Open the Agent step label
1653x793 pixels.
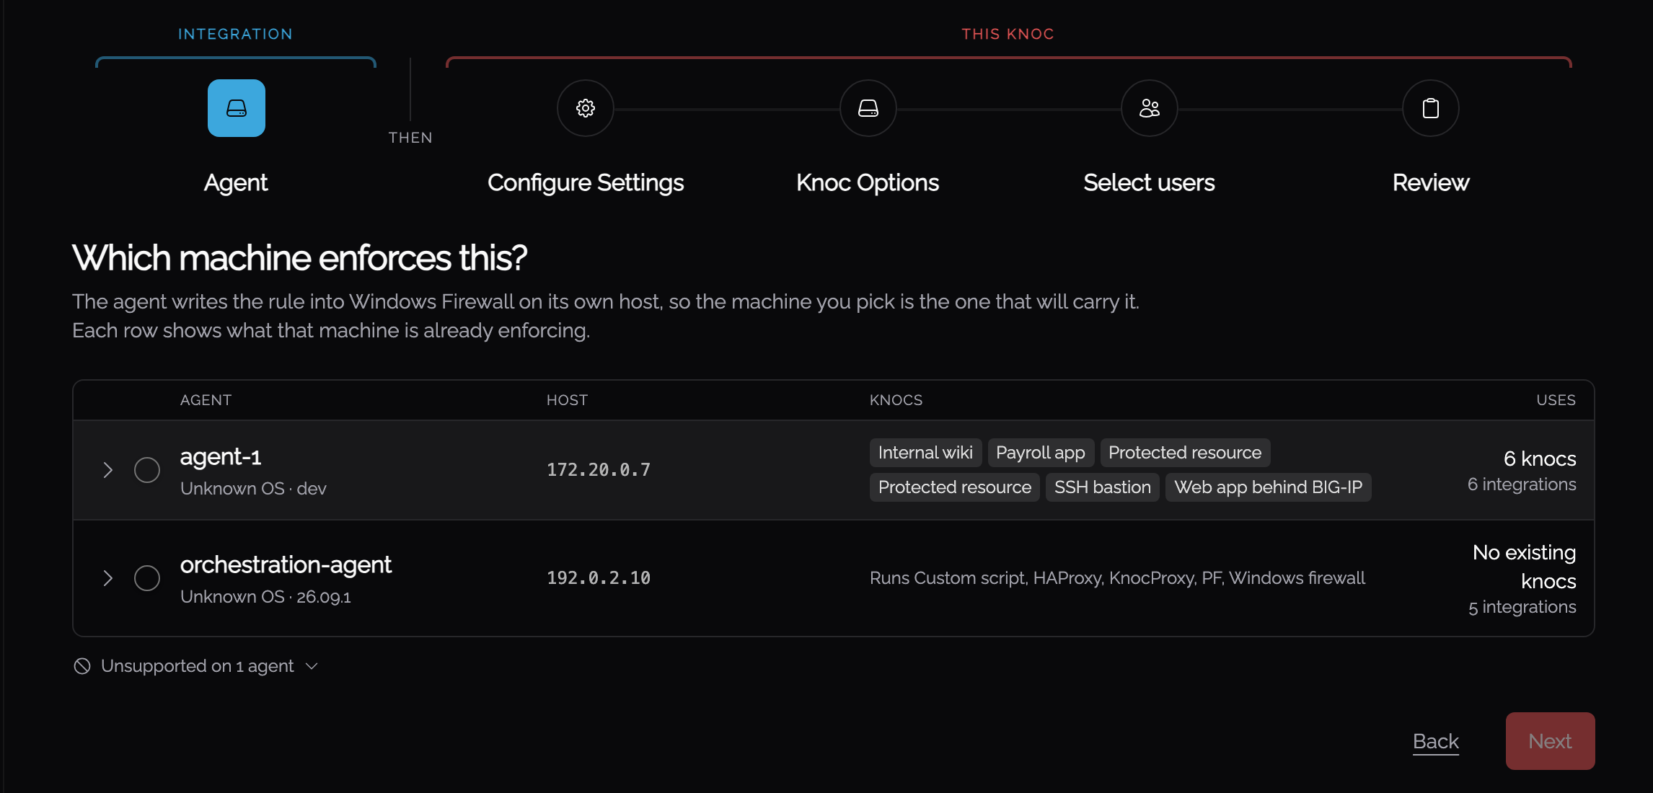[236, 183]
